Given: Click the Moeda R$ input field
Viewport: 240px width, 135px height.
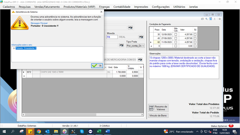Looking at the screenshot, I should (112, 37).
